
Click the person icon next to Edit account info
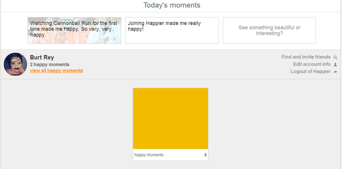coord(335,65)
